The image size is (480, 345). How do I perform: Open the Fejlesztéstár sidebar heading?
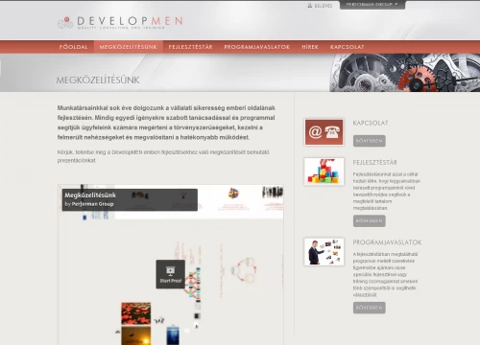(x=374, y=163)
